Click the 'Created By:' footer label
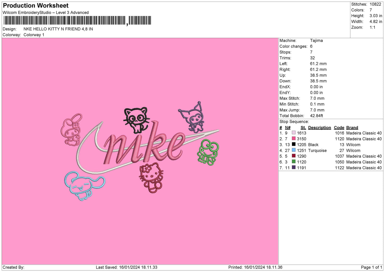The image size is (385, 272). coord(13,267)
